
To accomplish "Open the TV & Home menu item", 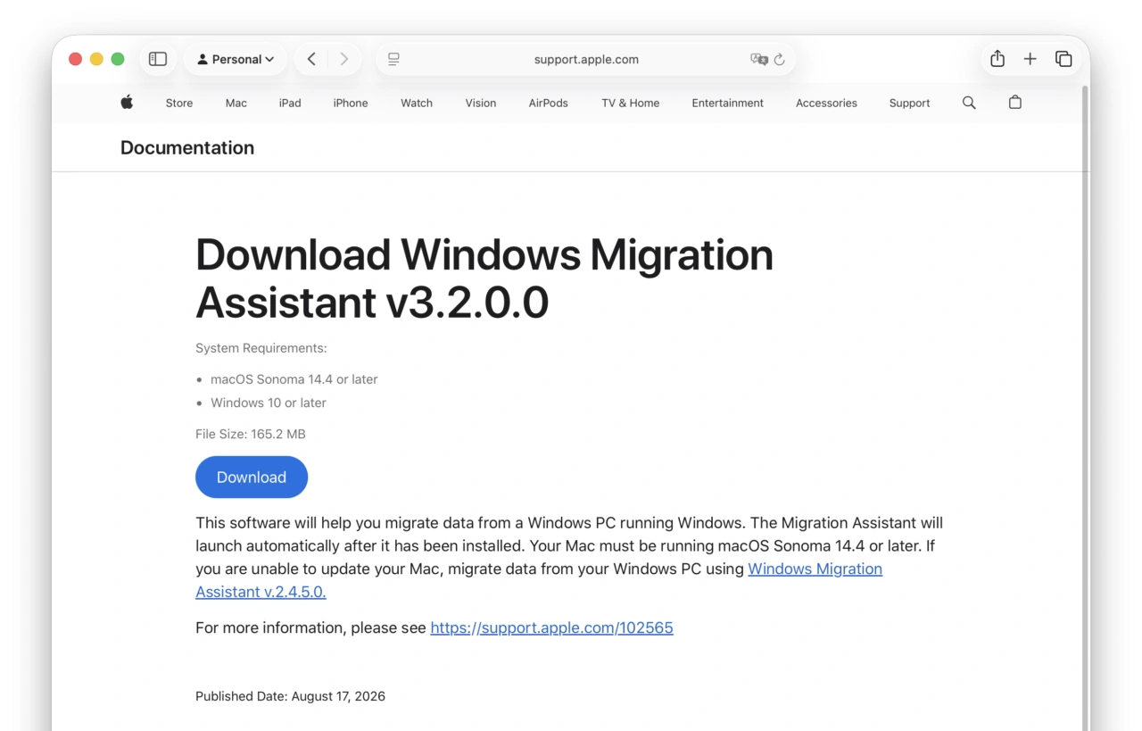I will coord(631,103).
